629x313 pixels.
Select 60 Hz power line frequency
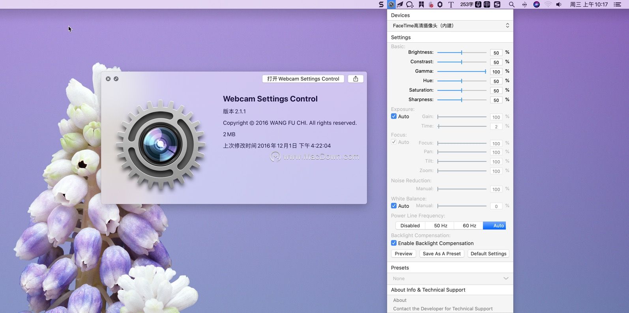pos(469,226)
